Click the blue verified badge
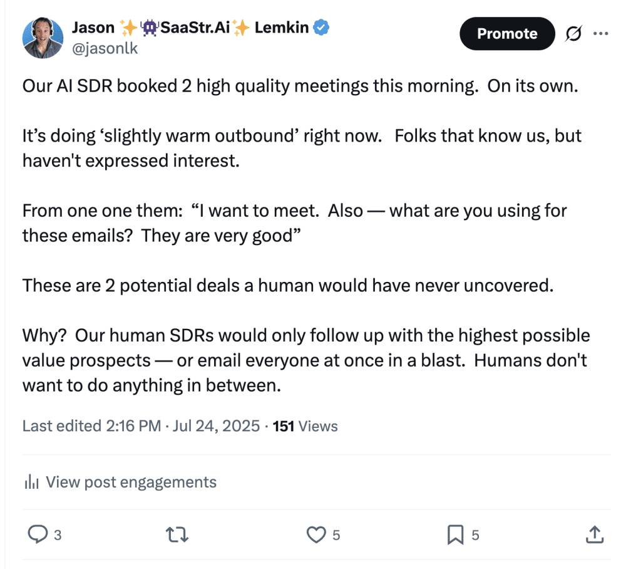 click(x=322, y=28)
